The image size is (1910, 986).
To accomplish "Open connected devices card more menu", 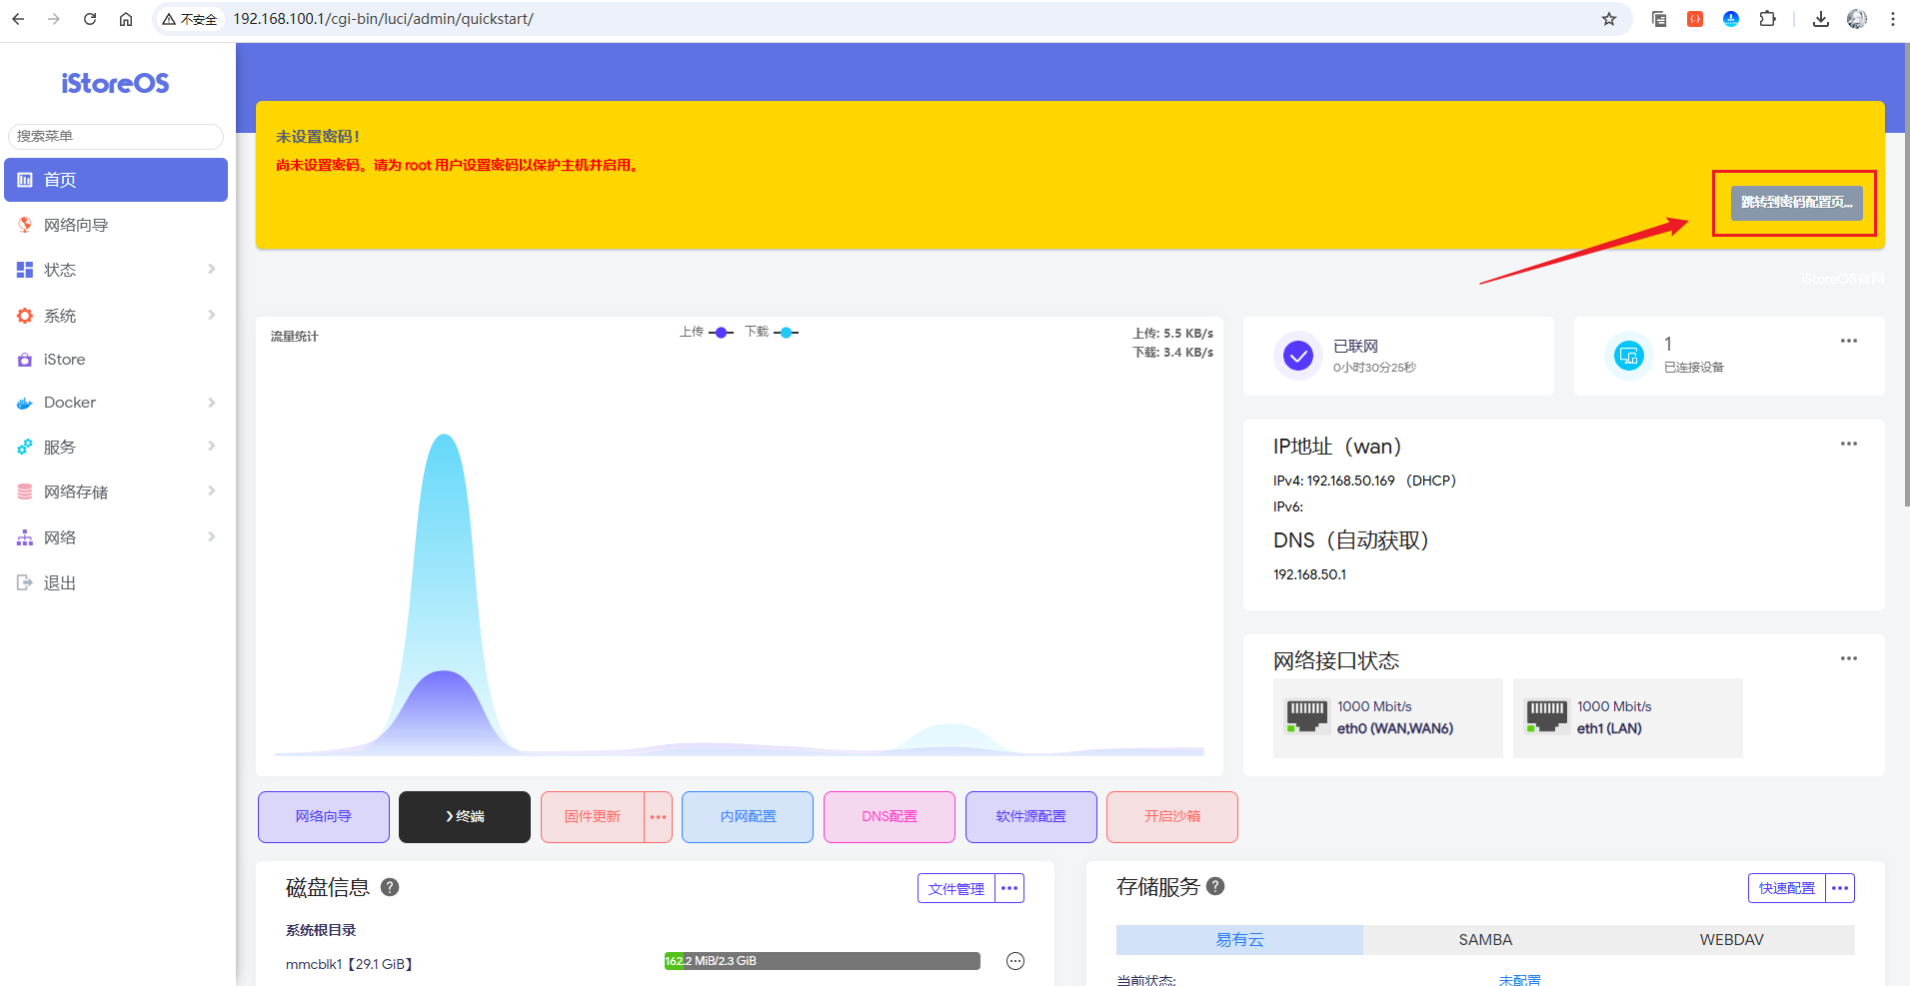I will pyautogui.click(x=1849, y=341).
